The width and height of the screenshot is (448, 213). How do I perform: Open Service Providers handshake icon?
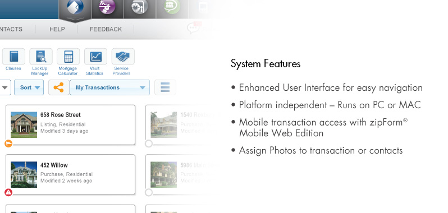[x=123, y=57]
